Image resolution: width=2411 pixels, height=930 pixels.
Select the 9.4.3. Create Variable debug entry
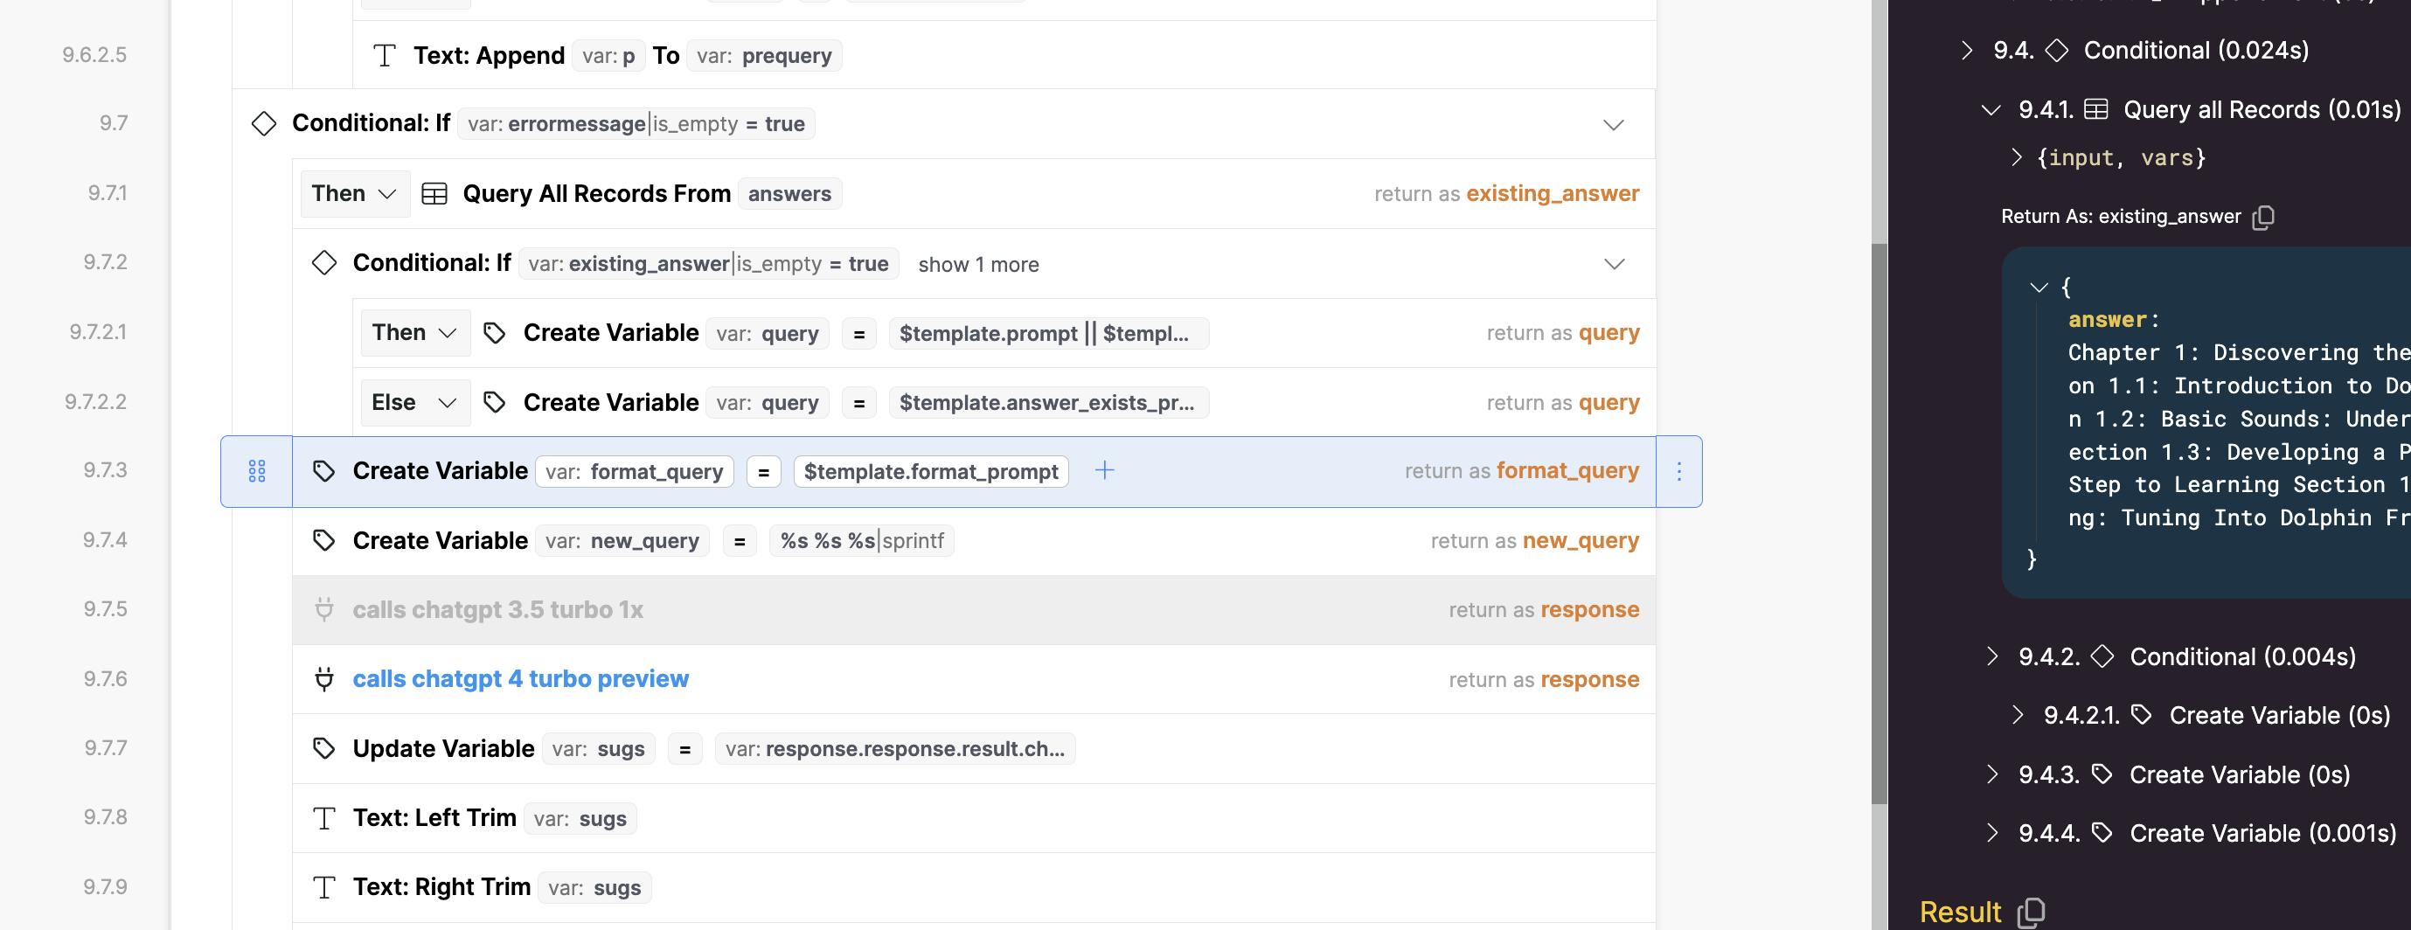2239,774
